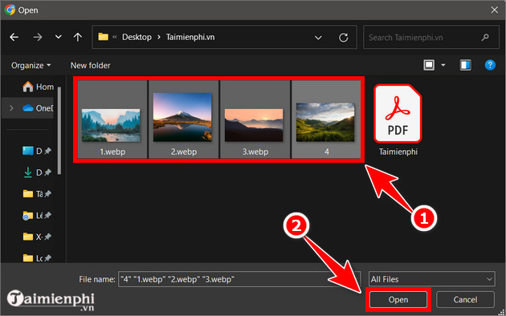Open recent locations chevron beside the forward arrow
The height and width of the screenshot is (316, 506).
tap(58, 37)
